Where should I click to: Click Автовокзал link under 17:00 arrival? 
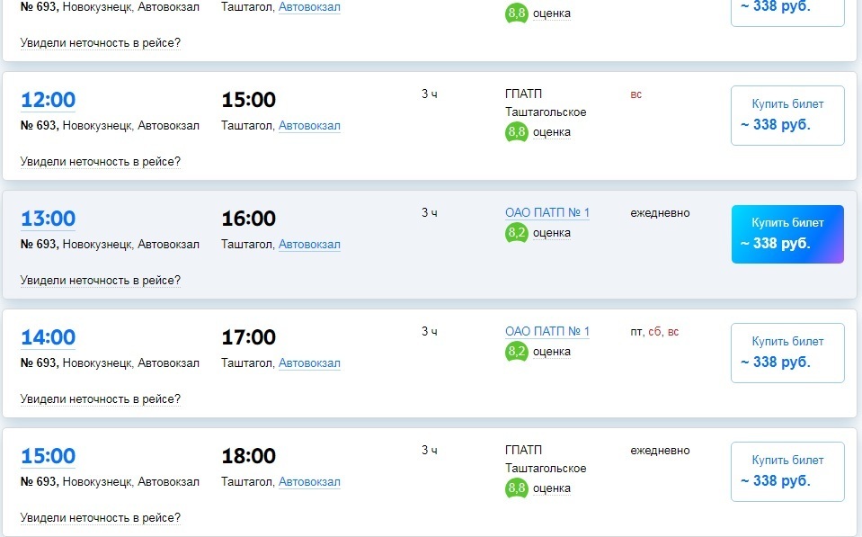(309, 363)
